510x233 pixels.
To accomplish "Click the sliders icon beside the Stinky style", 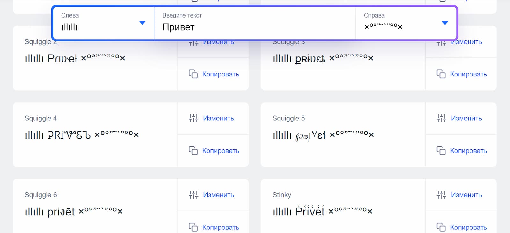I will (441, 195).
